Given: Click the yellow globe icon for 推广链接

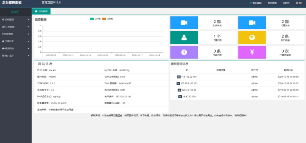Looking at the screenshot, I should [x=252, y=37].
